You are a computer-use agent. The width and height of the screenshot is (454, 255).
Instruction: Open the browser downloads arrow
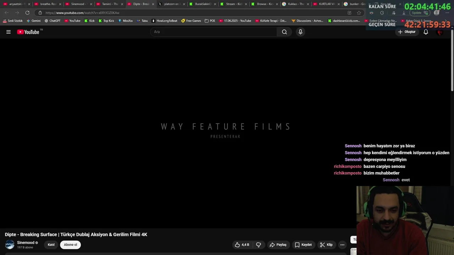404,13
